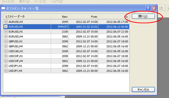Open the ヘルプ(H) menu
Screen dimensions: 169x98
coord(57,2)
